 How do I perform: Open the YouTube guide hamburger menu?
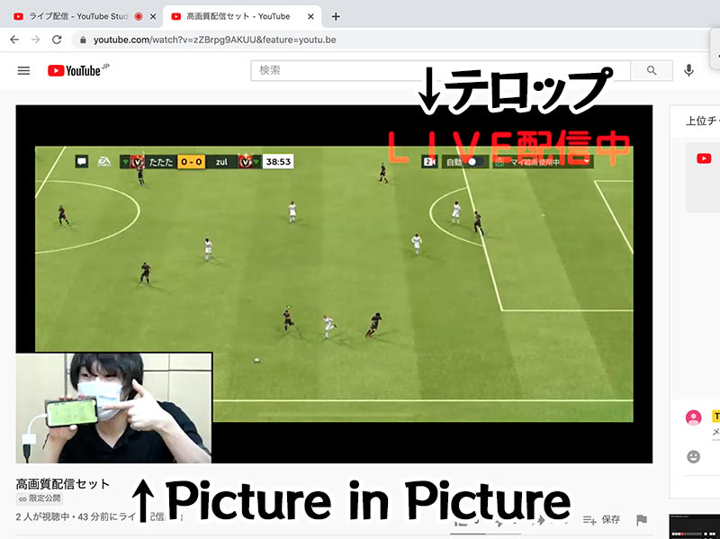[x=24, y=71]
